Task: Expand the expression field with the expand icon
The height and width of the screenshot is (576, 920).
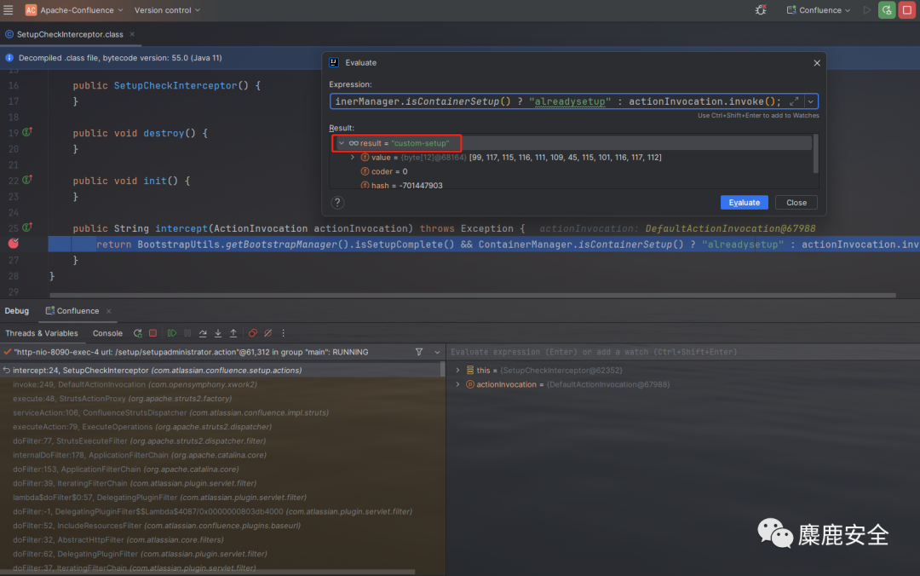Action: tap(794, 101)
